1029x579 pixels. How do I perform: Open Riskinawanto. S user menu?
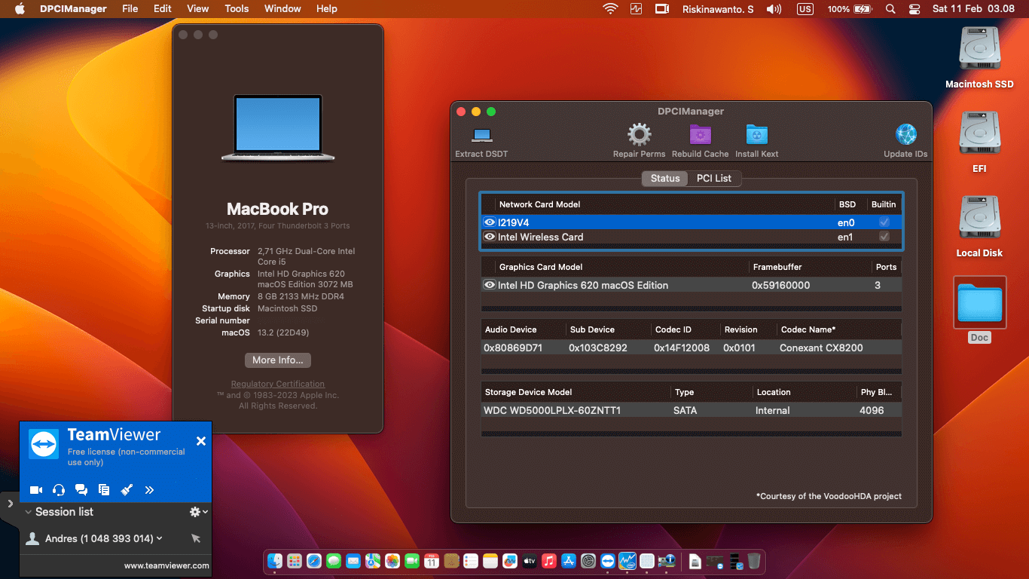[718, 9]
